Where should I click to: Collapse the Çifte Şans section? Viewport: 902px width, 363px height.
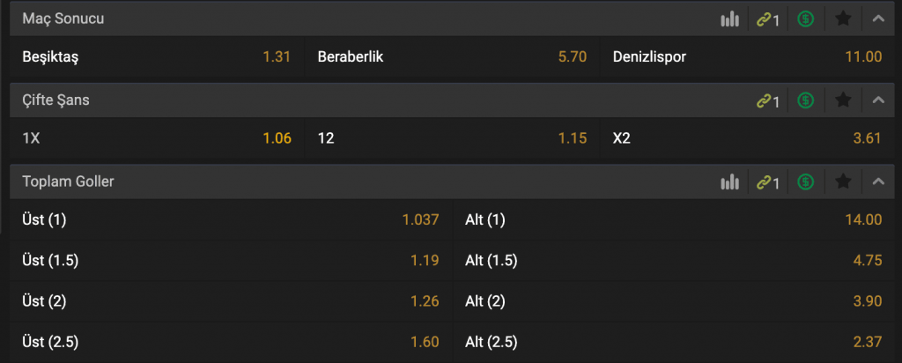click(x=878, y=100)
